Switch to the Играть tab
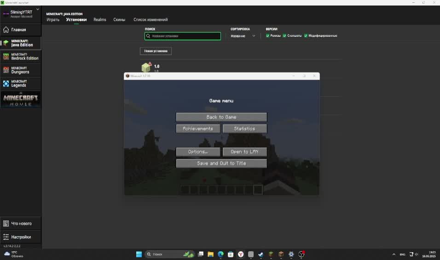440x260 pixels. pyautogui.click(x=53, y=20)
